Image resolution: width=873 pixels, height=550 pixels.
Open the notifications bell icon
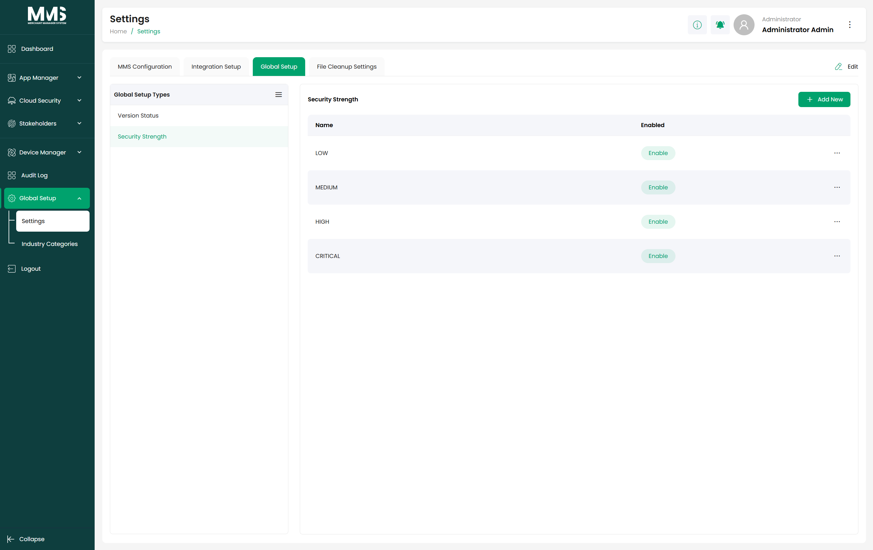point(720,25)
